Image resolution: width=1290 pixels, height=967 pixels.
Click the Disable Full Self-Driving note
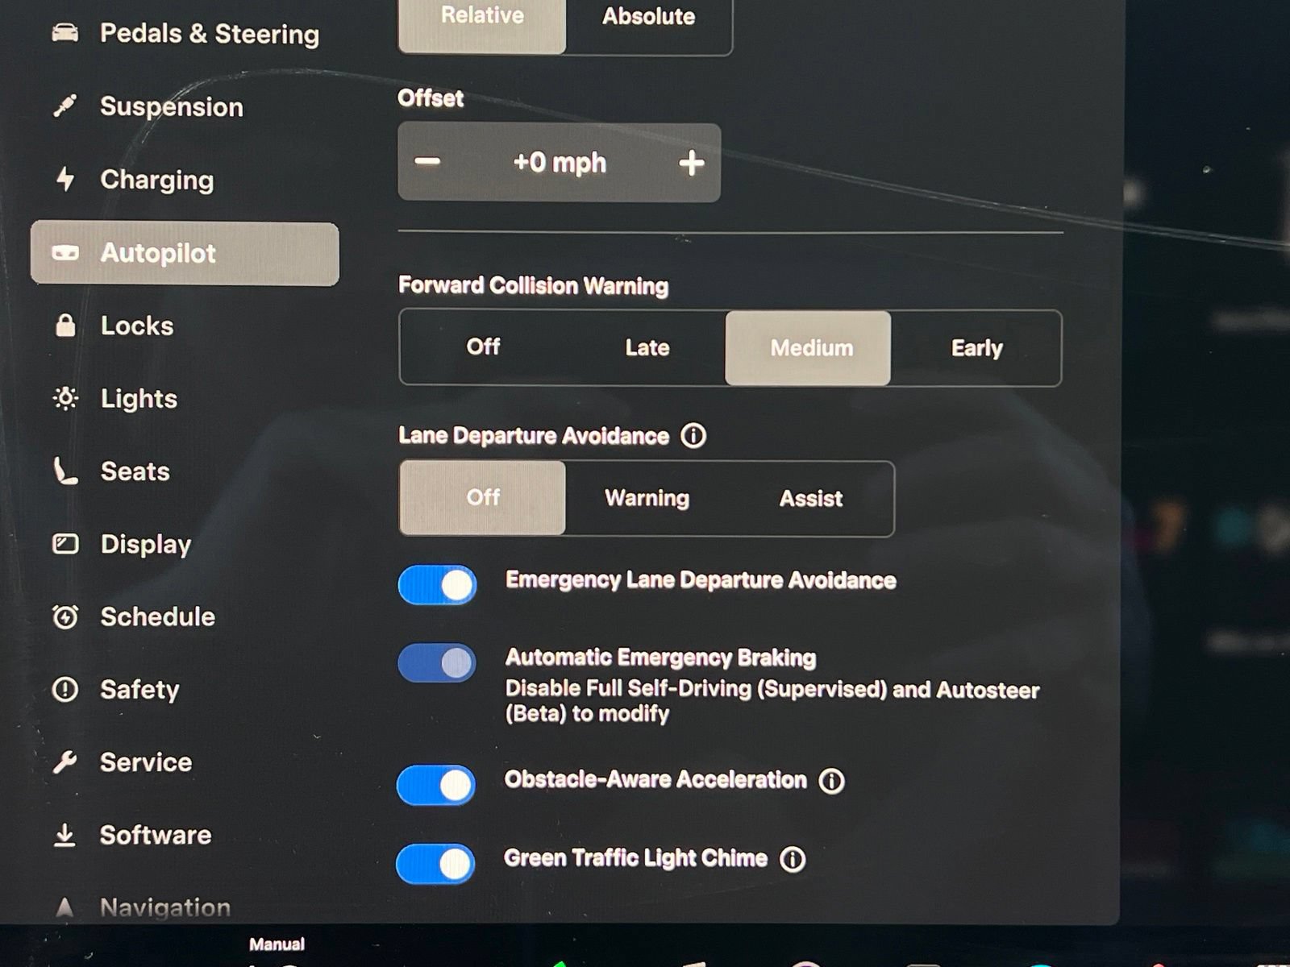pos(772,701)
